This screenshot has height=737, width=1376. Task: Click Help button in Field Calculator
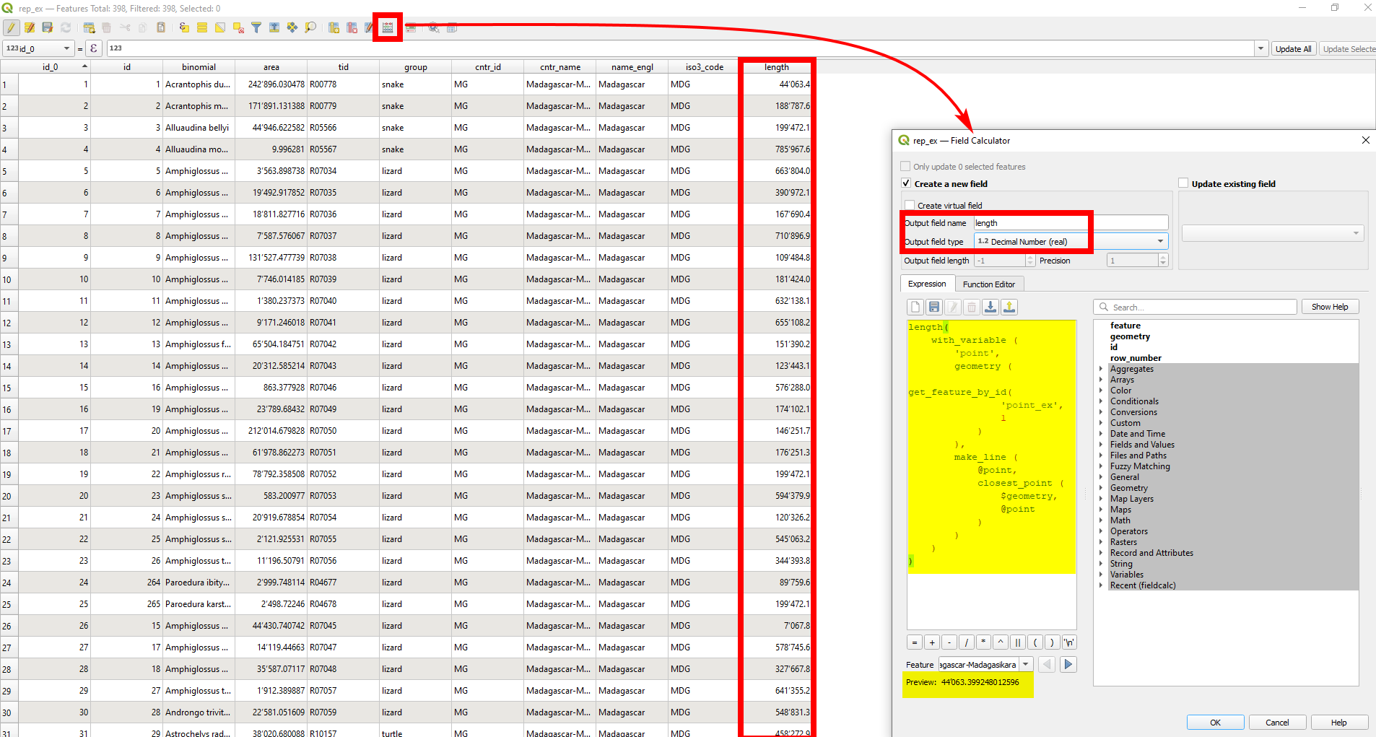pos(1339,722)
